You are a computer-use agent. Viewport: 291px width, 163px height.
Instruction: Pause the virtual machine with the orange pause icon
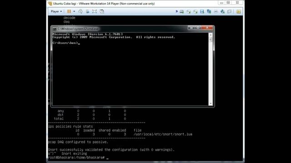point(69,11)
